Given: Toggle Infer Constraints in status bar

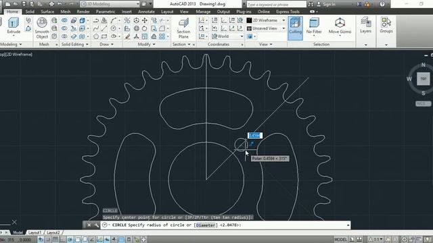Looking at the screenshot, I should [x=41, y=240].
